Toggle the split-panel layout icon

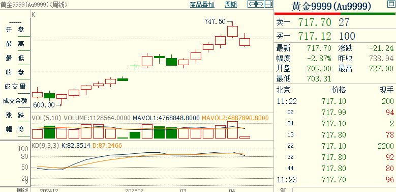click(269, 4)
